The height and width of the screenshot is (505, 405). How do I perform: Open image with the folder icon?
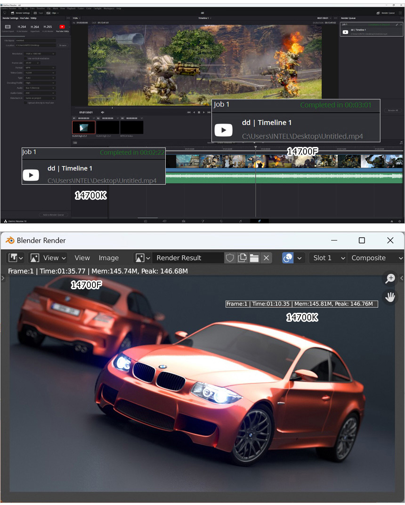(x=254, y=258)
